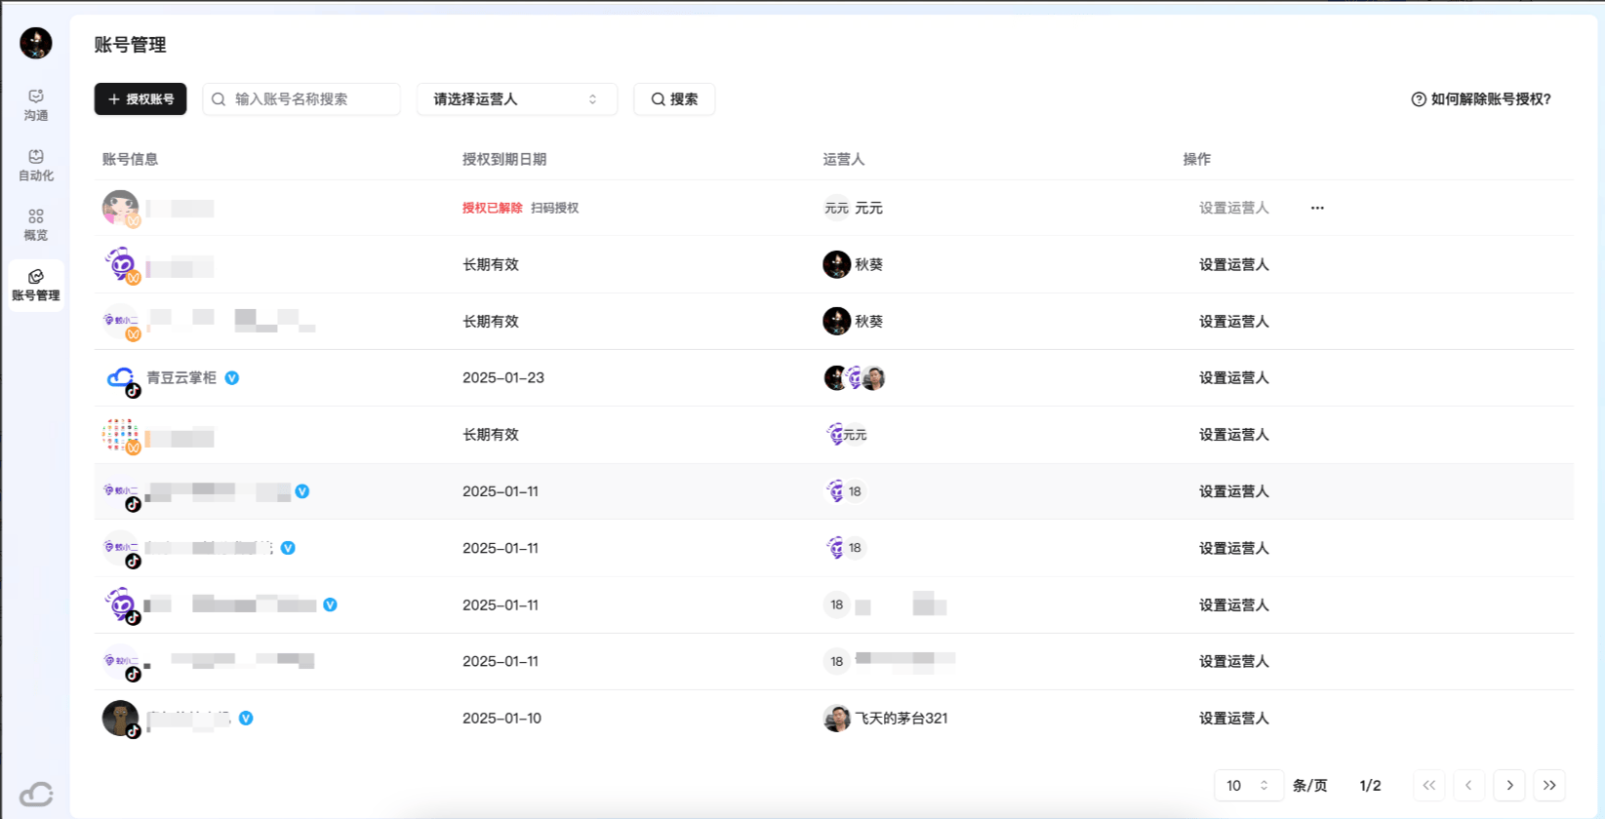1605x819 pixels.
Task: Open the 如何解除账号授权? help link
Action: click(x=1481, y=99)
